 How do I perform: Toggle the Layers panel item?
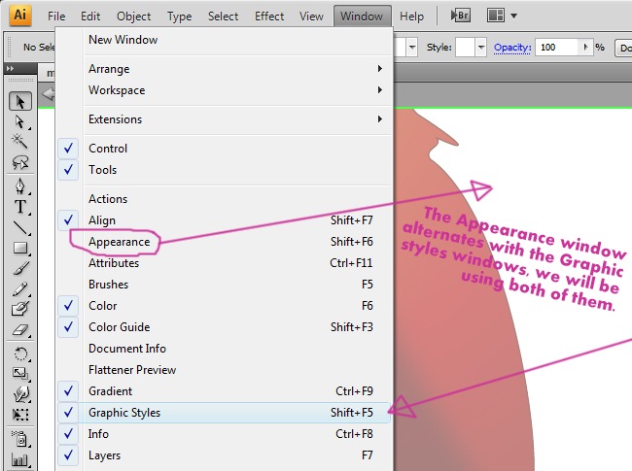pos(224,454)
